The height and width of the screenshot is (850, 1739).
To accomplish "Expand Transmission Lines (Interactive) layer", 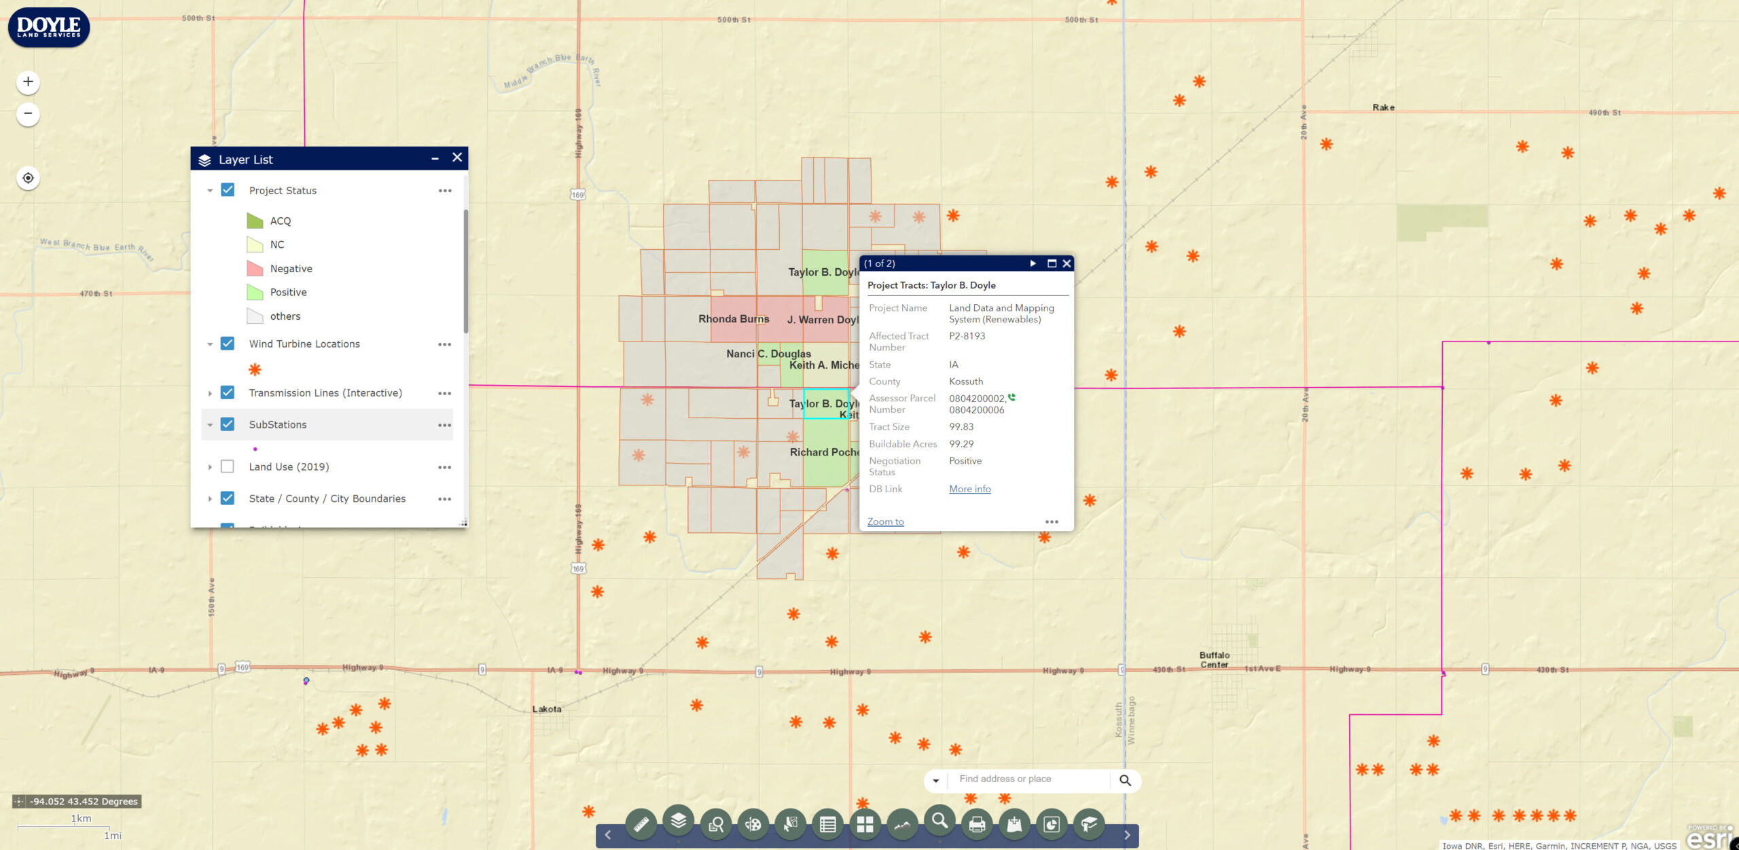I will pos(210,393).
